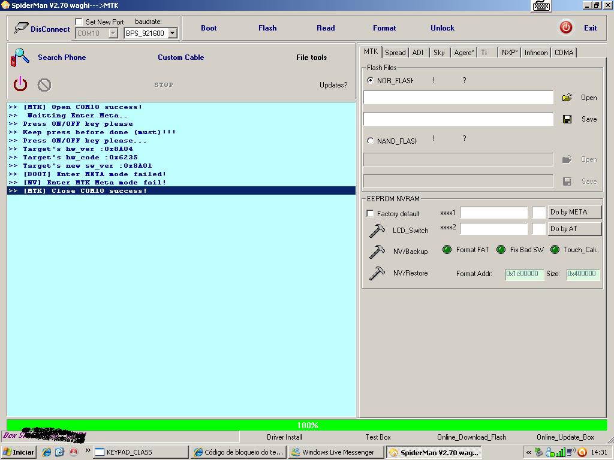
Task: Click the green Touch_Cali indicator
Action: tap(555, 250)
